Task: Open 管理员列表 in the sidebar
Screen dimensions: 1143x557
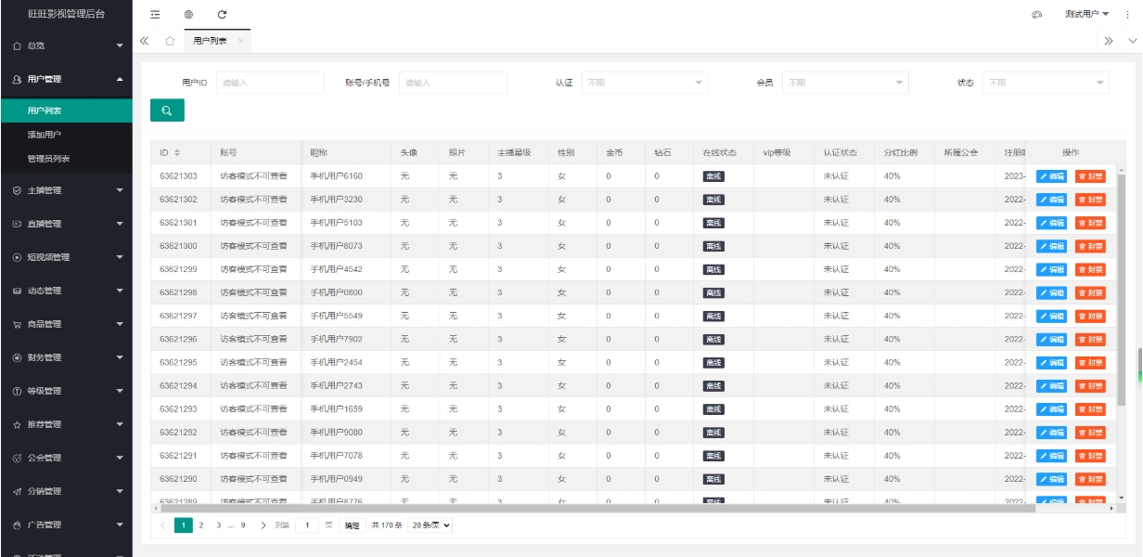Action: tap(66, 159)
